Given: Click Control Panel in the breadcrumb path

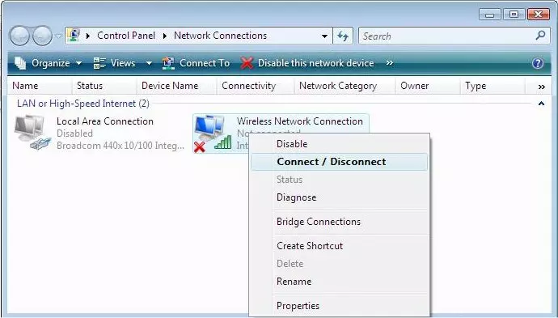Looking at the screenshot, I should (126, 36).
